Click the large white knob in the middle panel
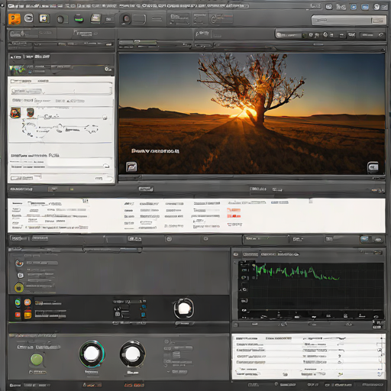 coord(184,309)
